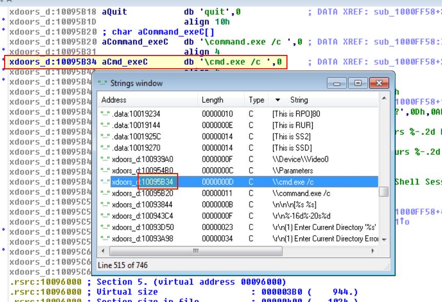This screenshot has height=302, width=442.
Task: Select the '[This is SS2]' string
Action: pos(292,137)
